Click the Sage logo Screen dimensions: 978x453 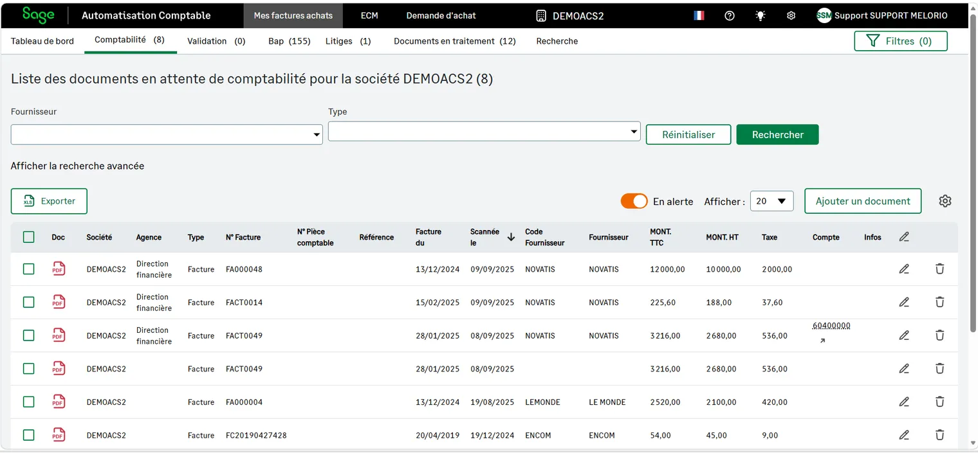pos(39,15)
